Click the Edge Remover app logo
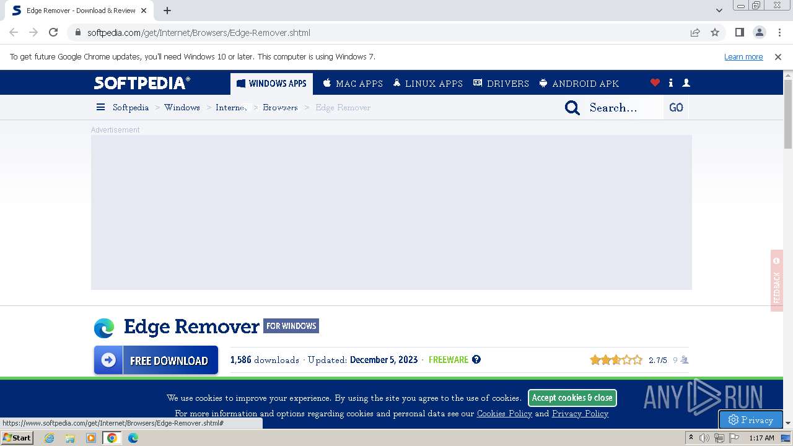Image resolution: width=793 pixels, height=446 pixels. coord(104,328)
